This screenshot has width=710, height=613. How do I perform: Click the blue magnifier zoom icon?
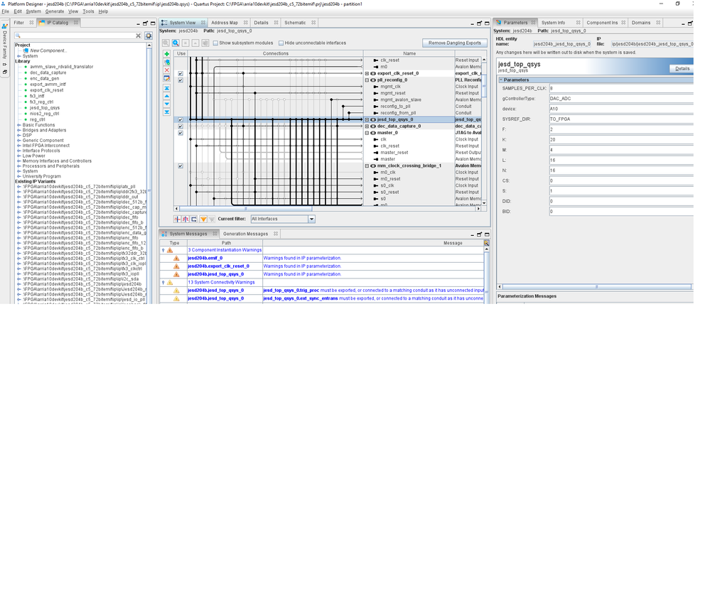click(x=176, y=43)
